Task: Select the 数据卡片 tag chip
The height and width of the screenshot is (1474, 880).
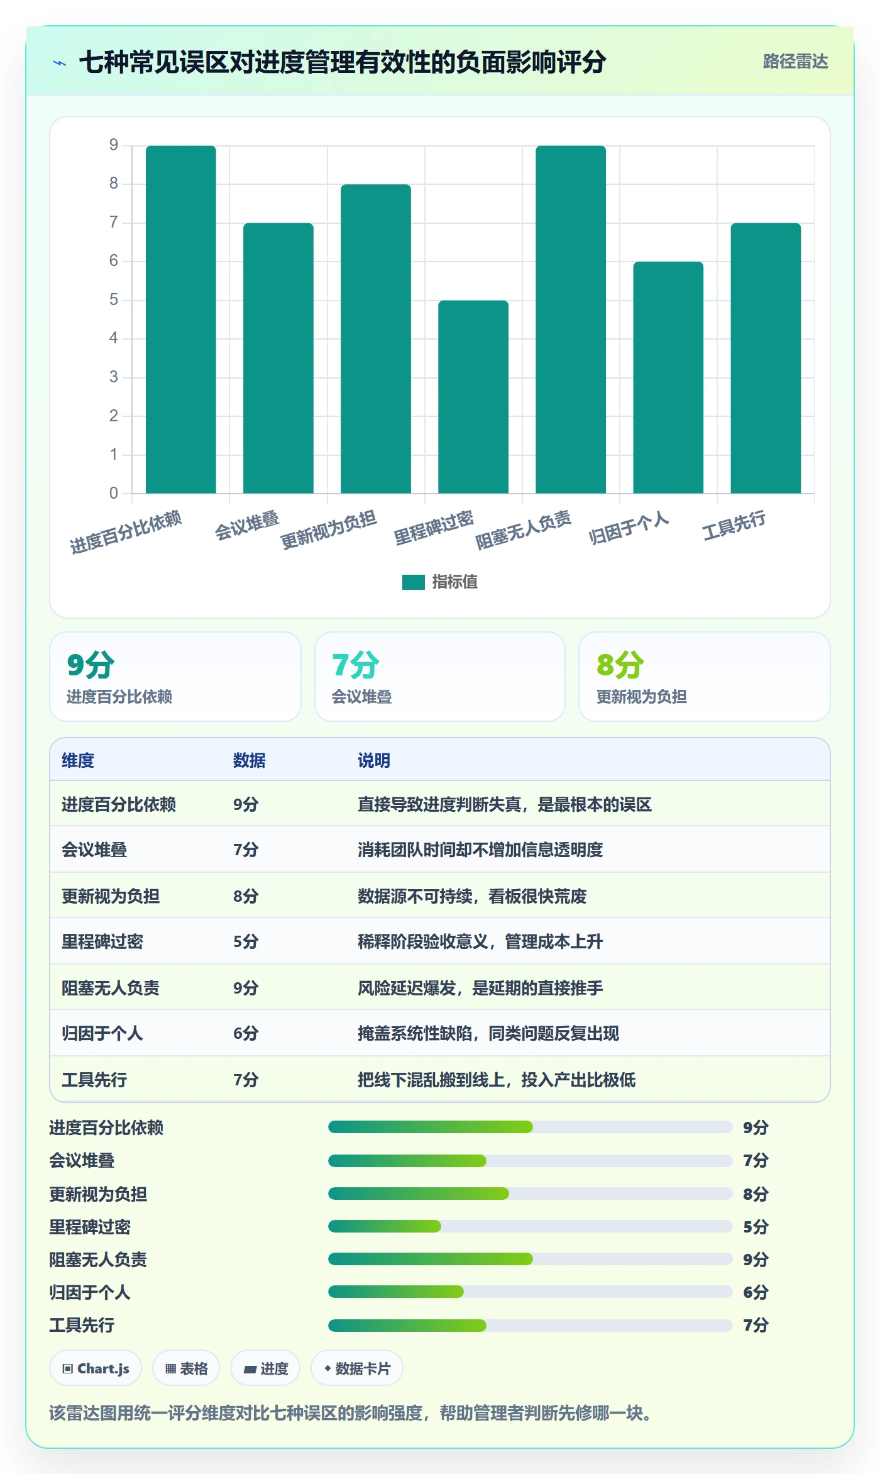Action: pos(357,1368)
